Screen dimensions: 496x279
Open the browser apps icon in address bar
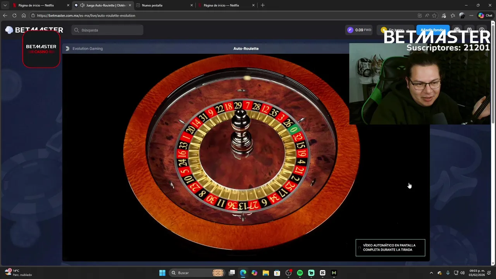coord(420,15)
